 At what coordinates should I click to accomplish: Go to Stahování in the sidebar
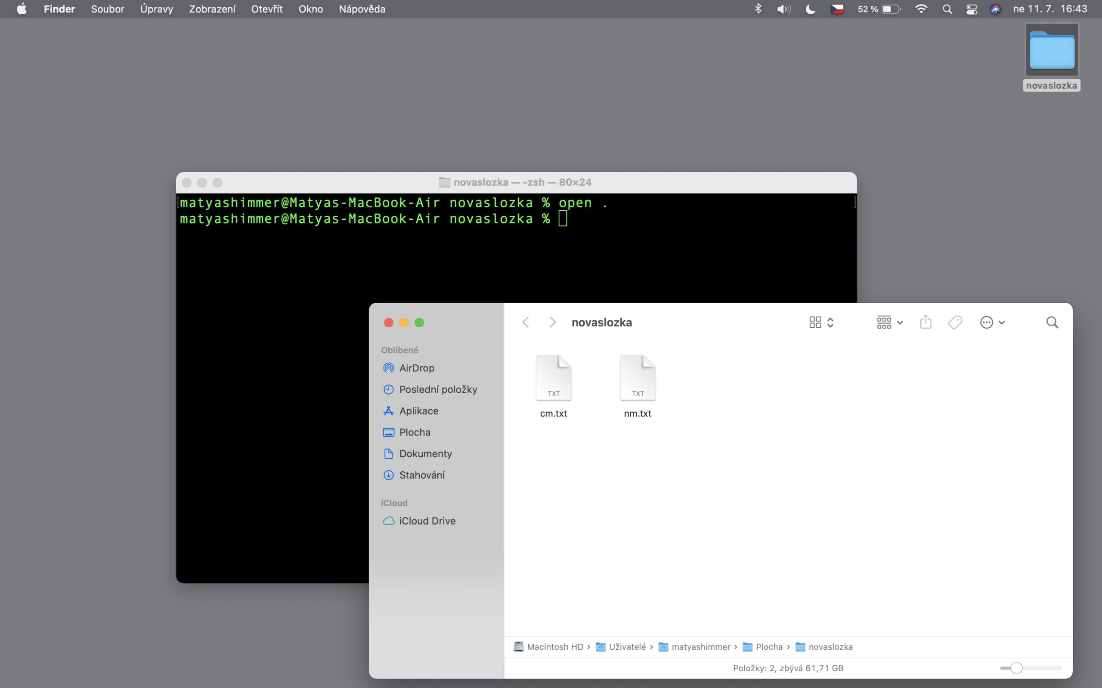(x=422, y=475)
